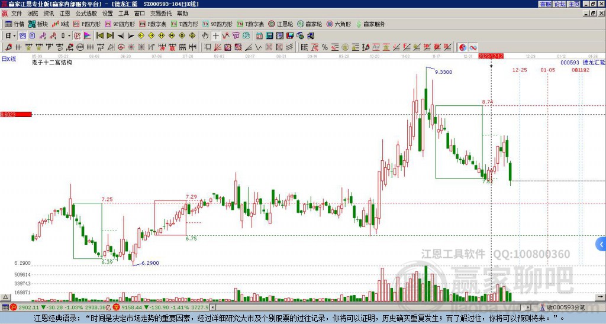Open the 窗口 menu
The width and height of the screenshot is (606, 324).
pos(140,14)
